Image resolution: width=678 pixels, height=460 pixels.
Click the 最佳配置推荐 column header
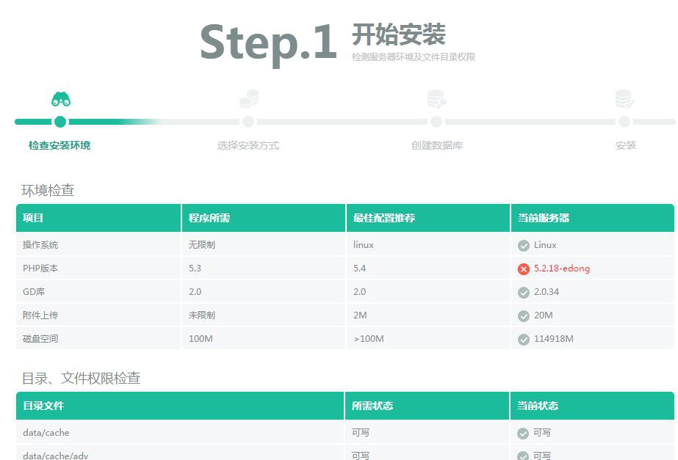pos(428,218)
